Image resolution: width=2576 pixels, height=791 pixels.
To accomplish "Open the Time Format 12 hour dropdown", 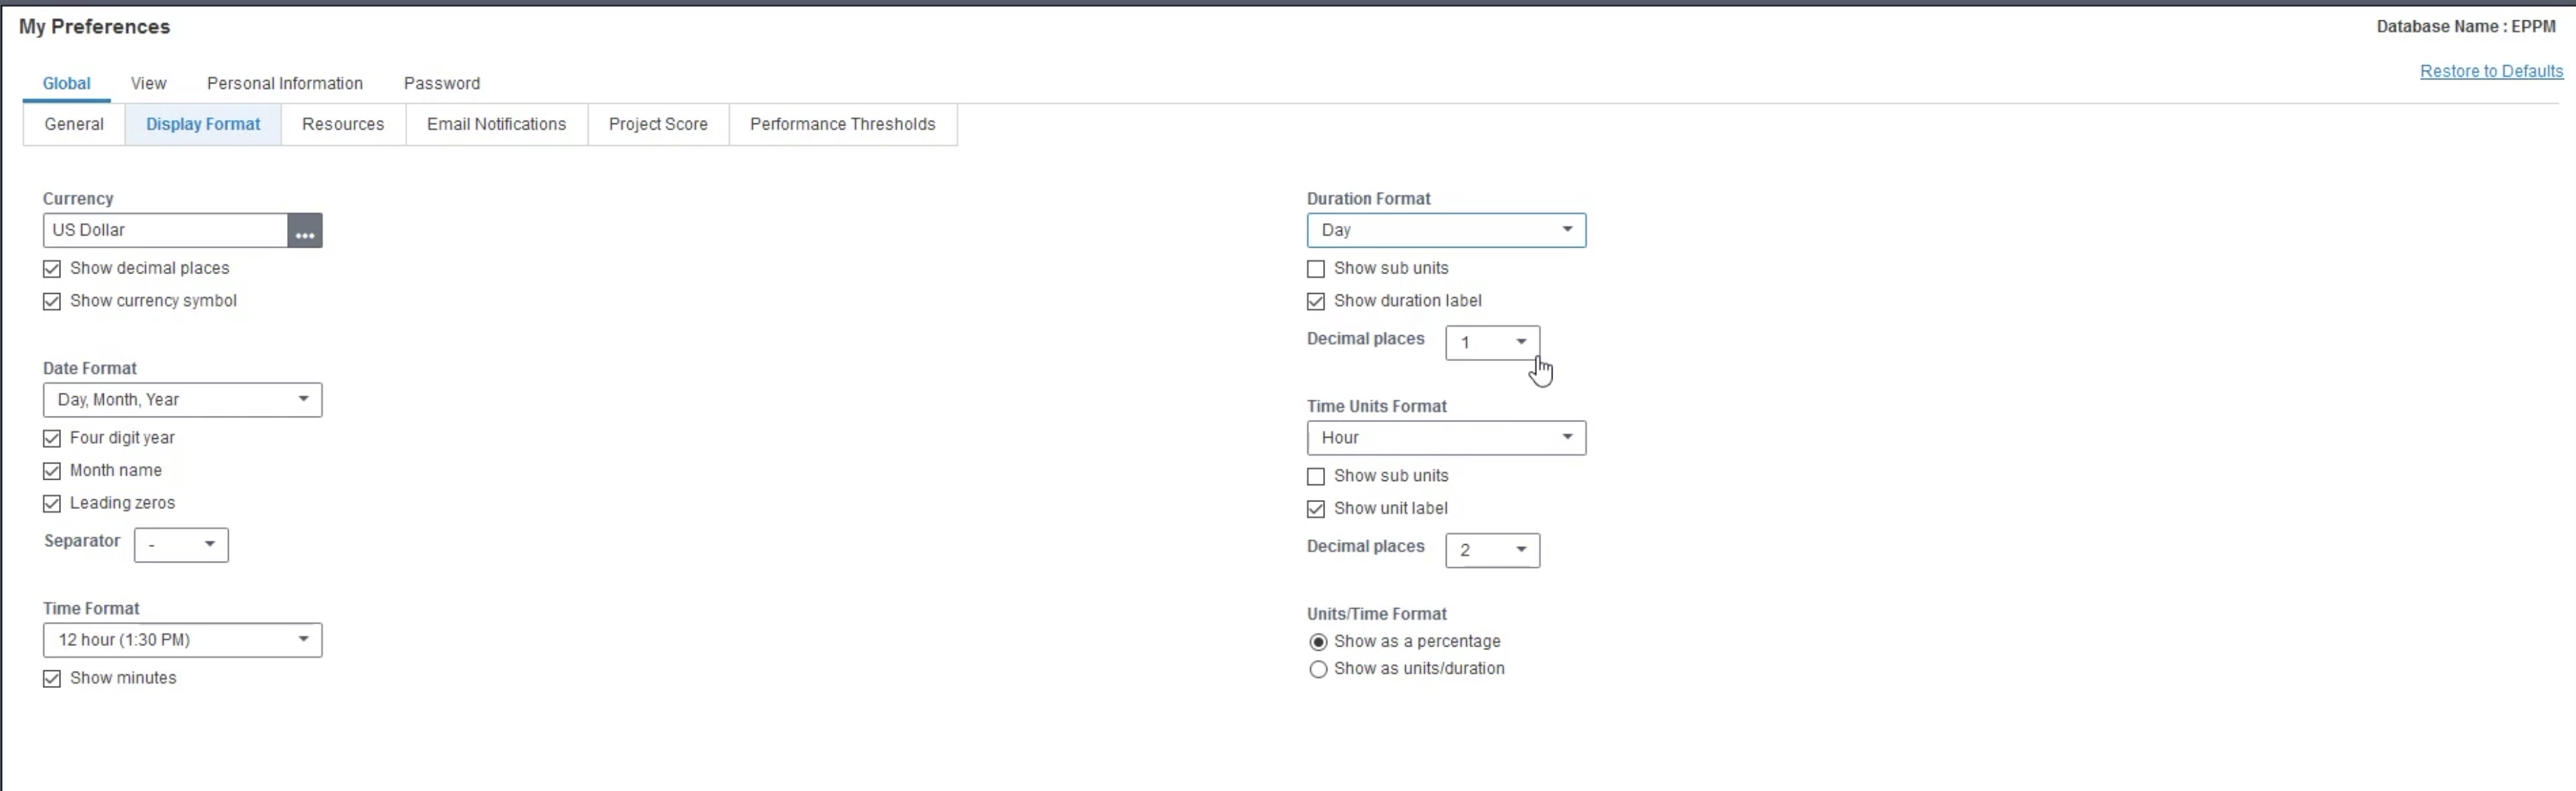I will (182, 640).
